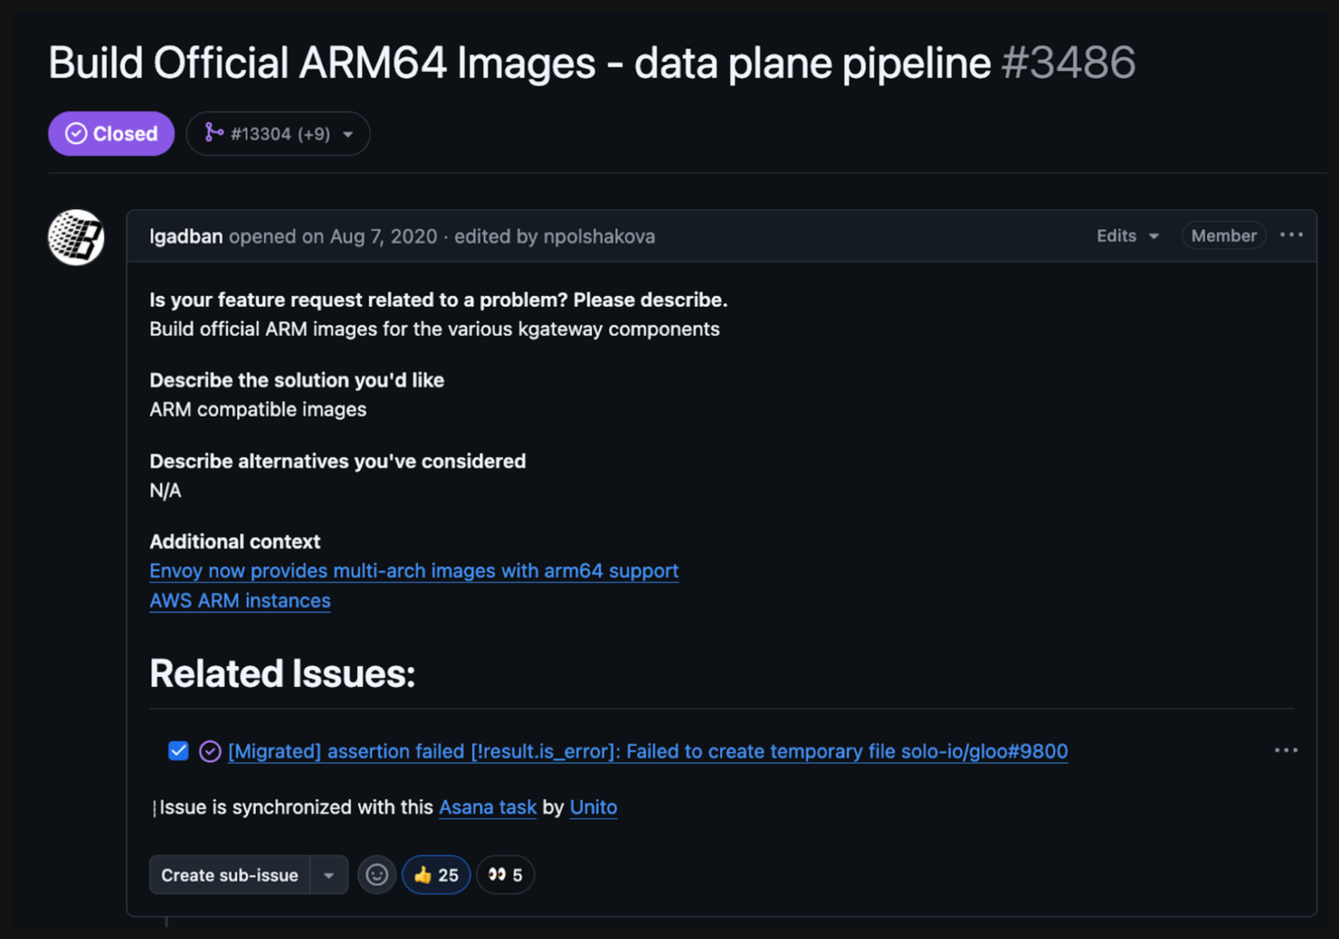Image resolution: width=1339 pixels, height=939 pixels.
Task: Open the Unito link
Action: (x=593, y=808)
